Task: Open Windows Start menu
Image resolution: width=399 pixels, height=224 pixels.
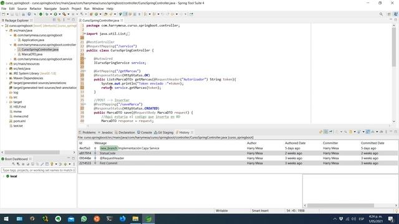Action: click(6, 219)
